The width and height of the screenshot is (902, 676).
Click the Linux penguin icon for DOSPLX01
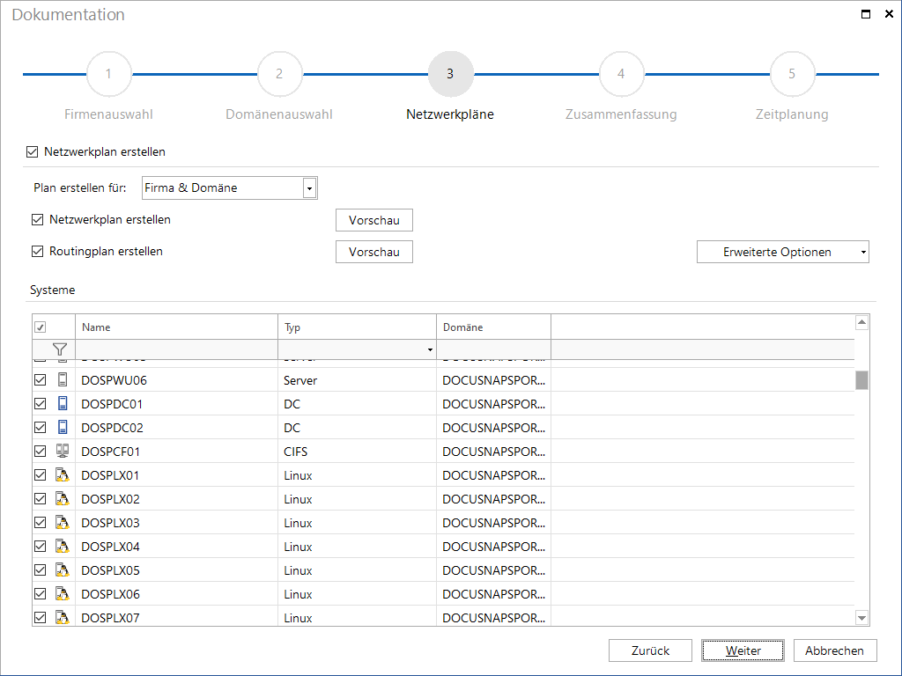(x=63, y=474)
